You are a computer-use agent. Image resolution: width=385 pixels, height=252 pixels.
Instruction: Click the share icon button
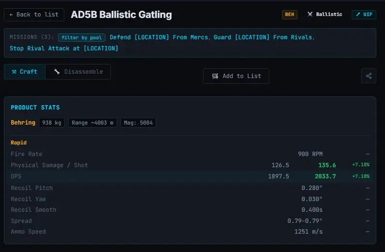369,76
